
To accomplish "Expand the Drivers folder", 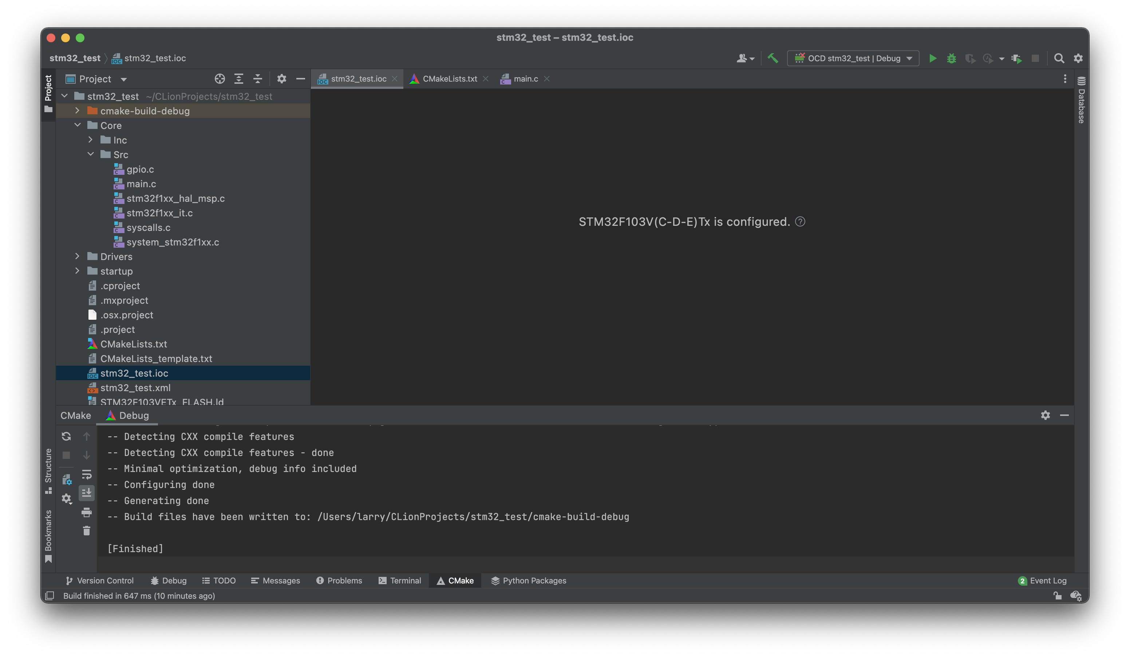I will [78, 256].
